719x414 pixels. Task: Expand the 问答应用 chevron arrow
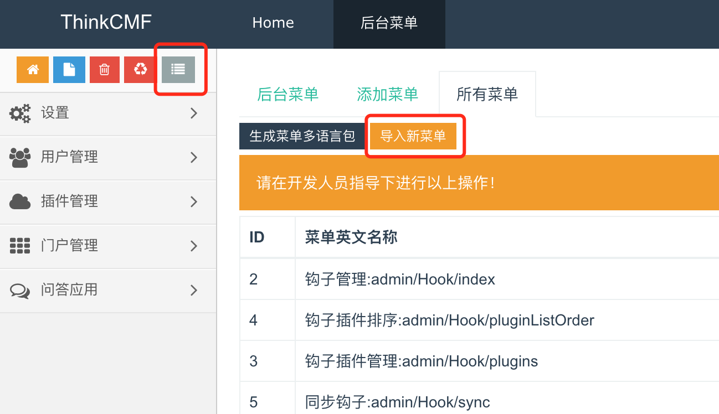(x=194, y=290)
